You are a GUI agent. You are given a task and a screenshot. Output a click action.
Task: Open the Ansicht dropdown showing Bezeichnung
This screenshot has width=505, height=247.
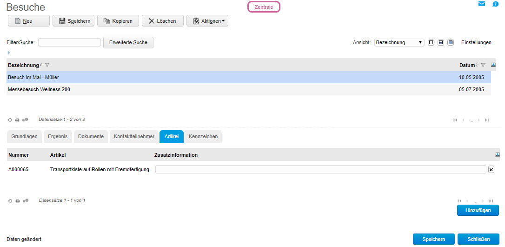point(399,42)
